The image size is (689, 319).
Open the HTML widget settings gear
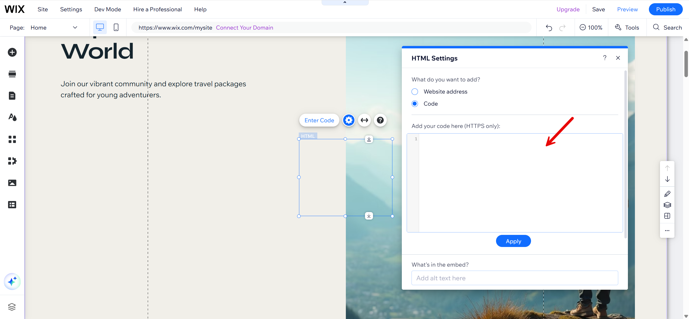point(349,120)
